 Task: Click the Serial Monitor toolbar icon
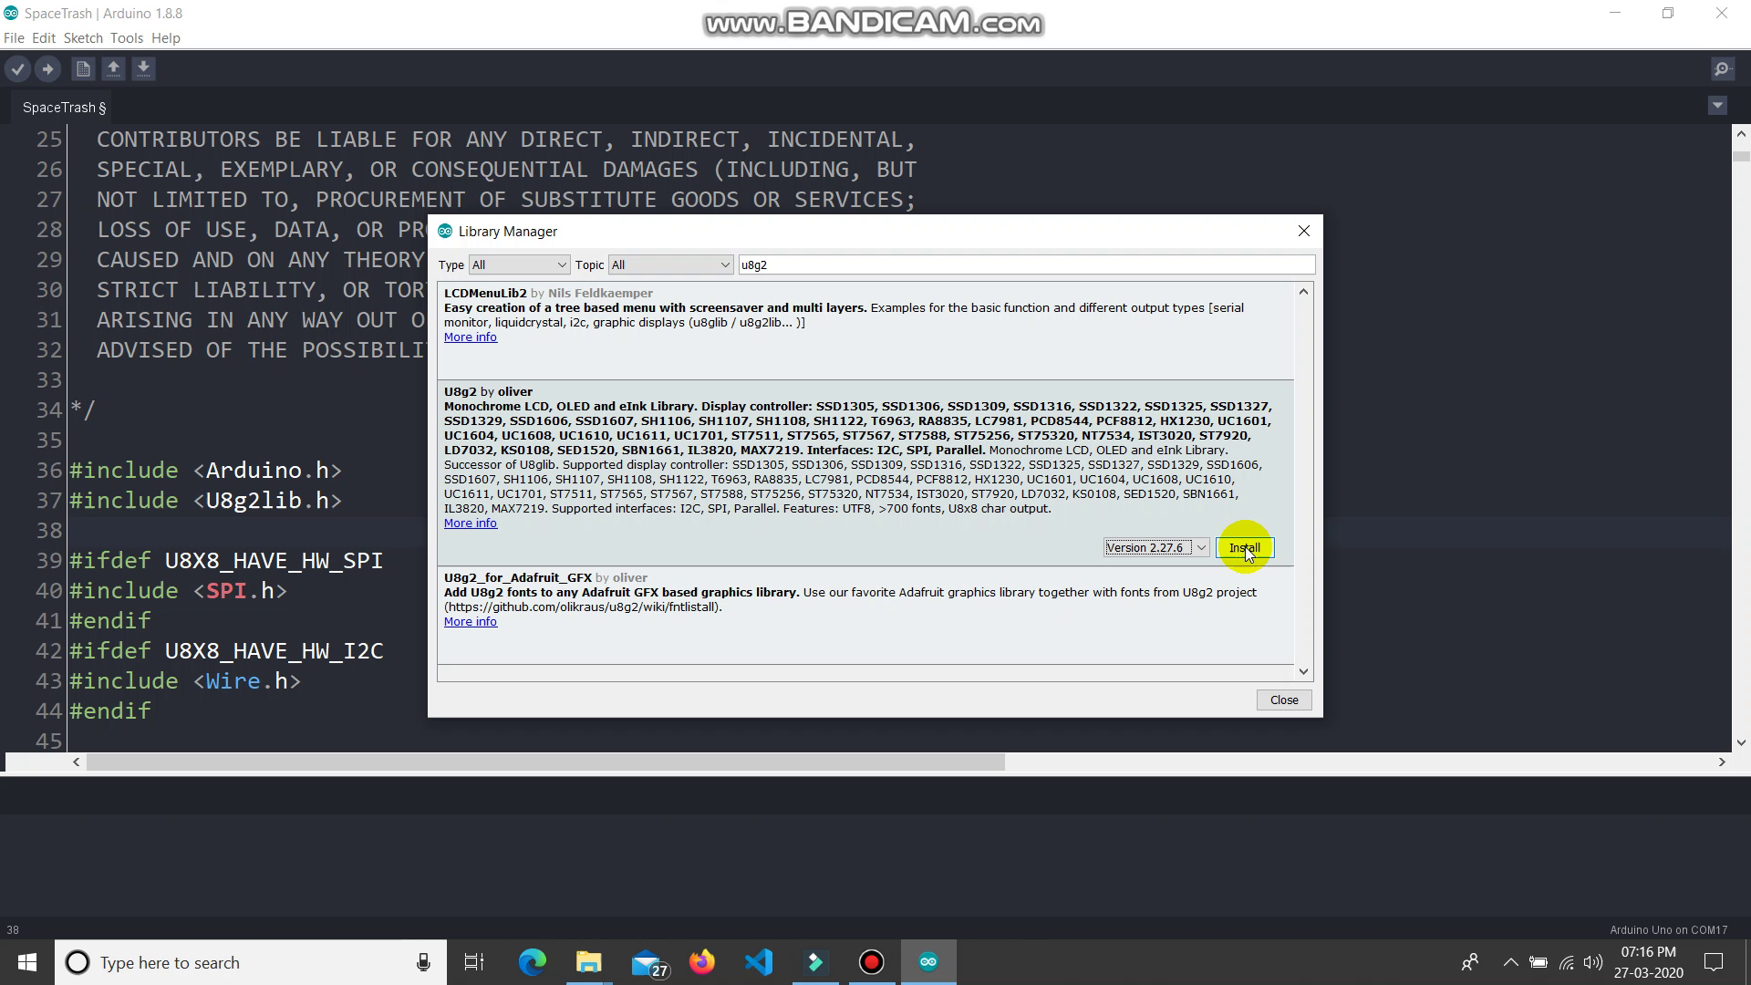point(1724,68)
